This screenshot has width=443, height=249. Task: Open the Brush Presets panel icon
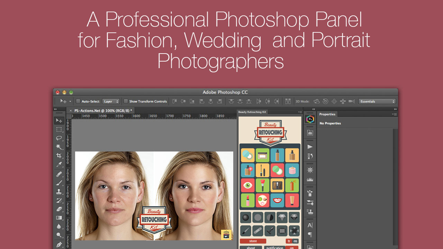[x=310, y=203]
